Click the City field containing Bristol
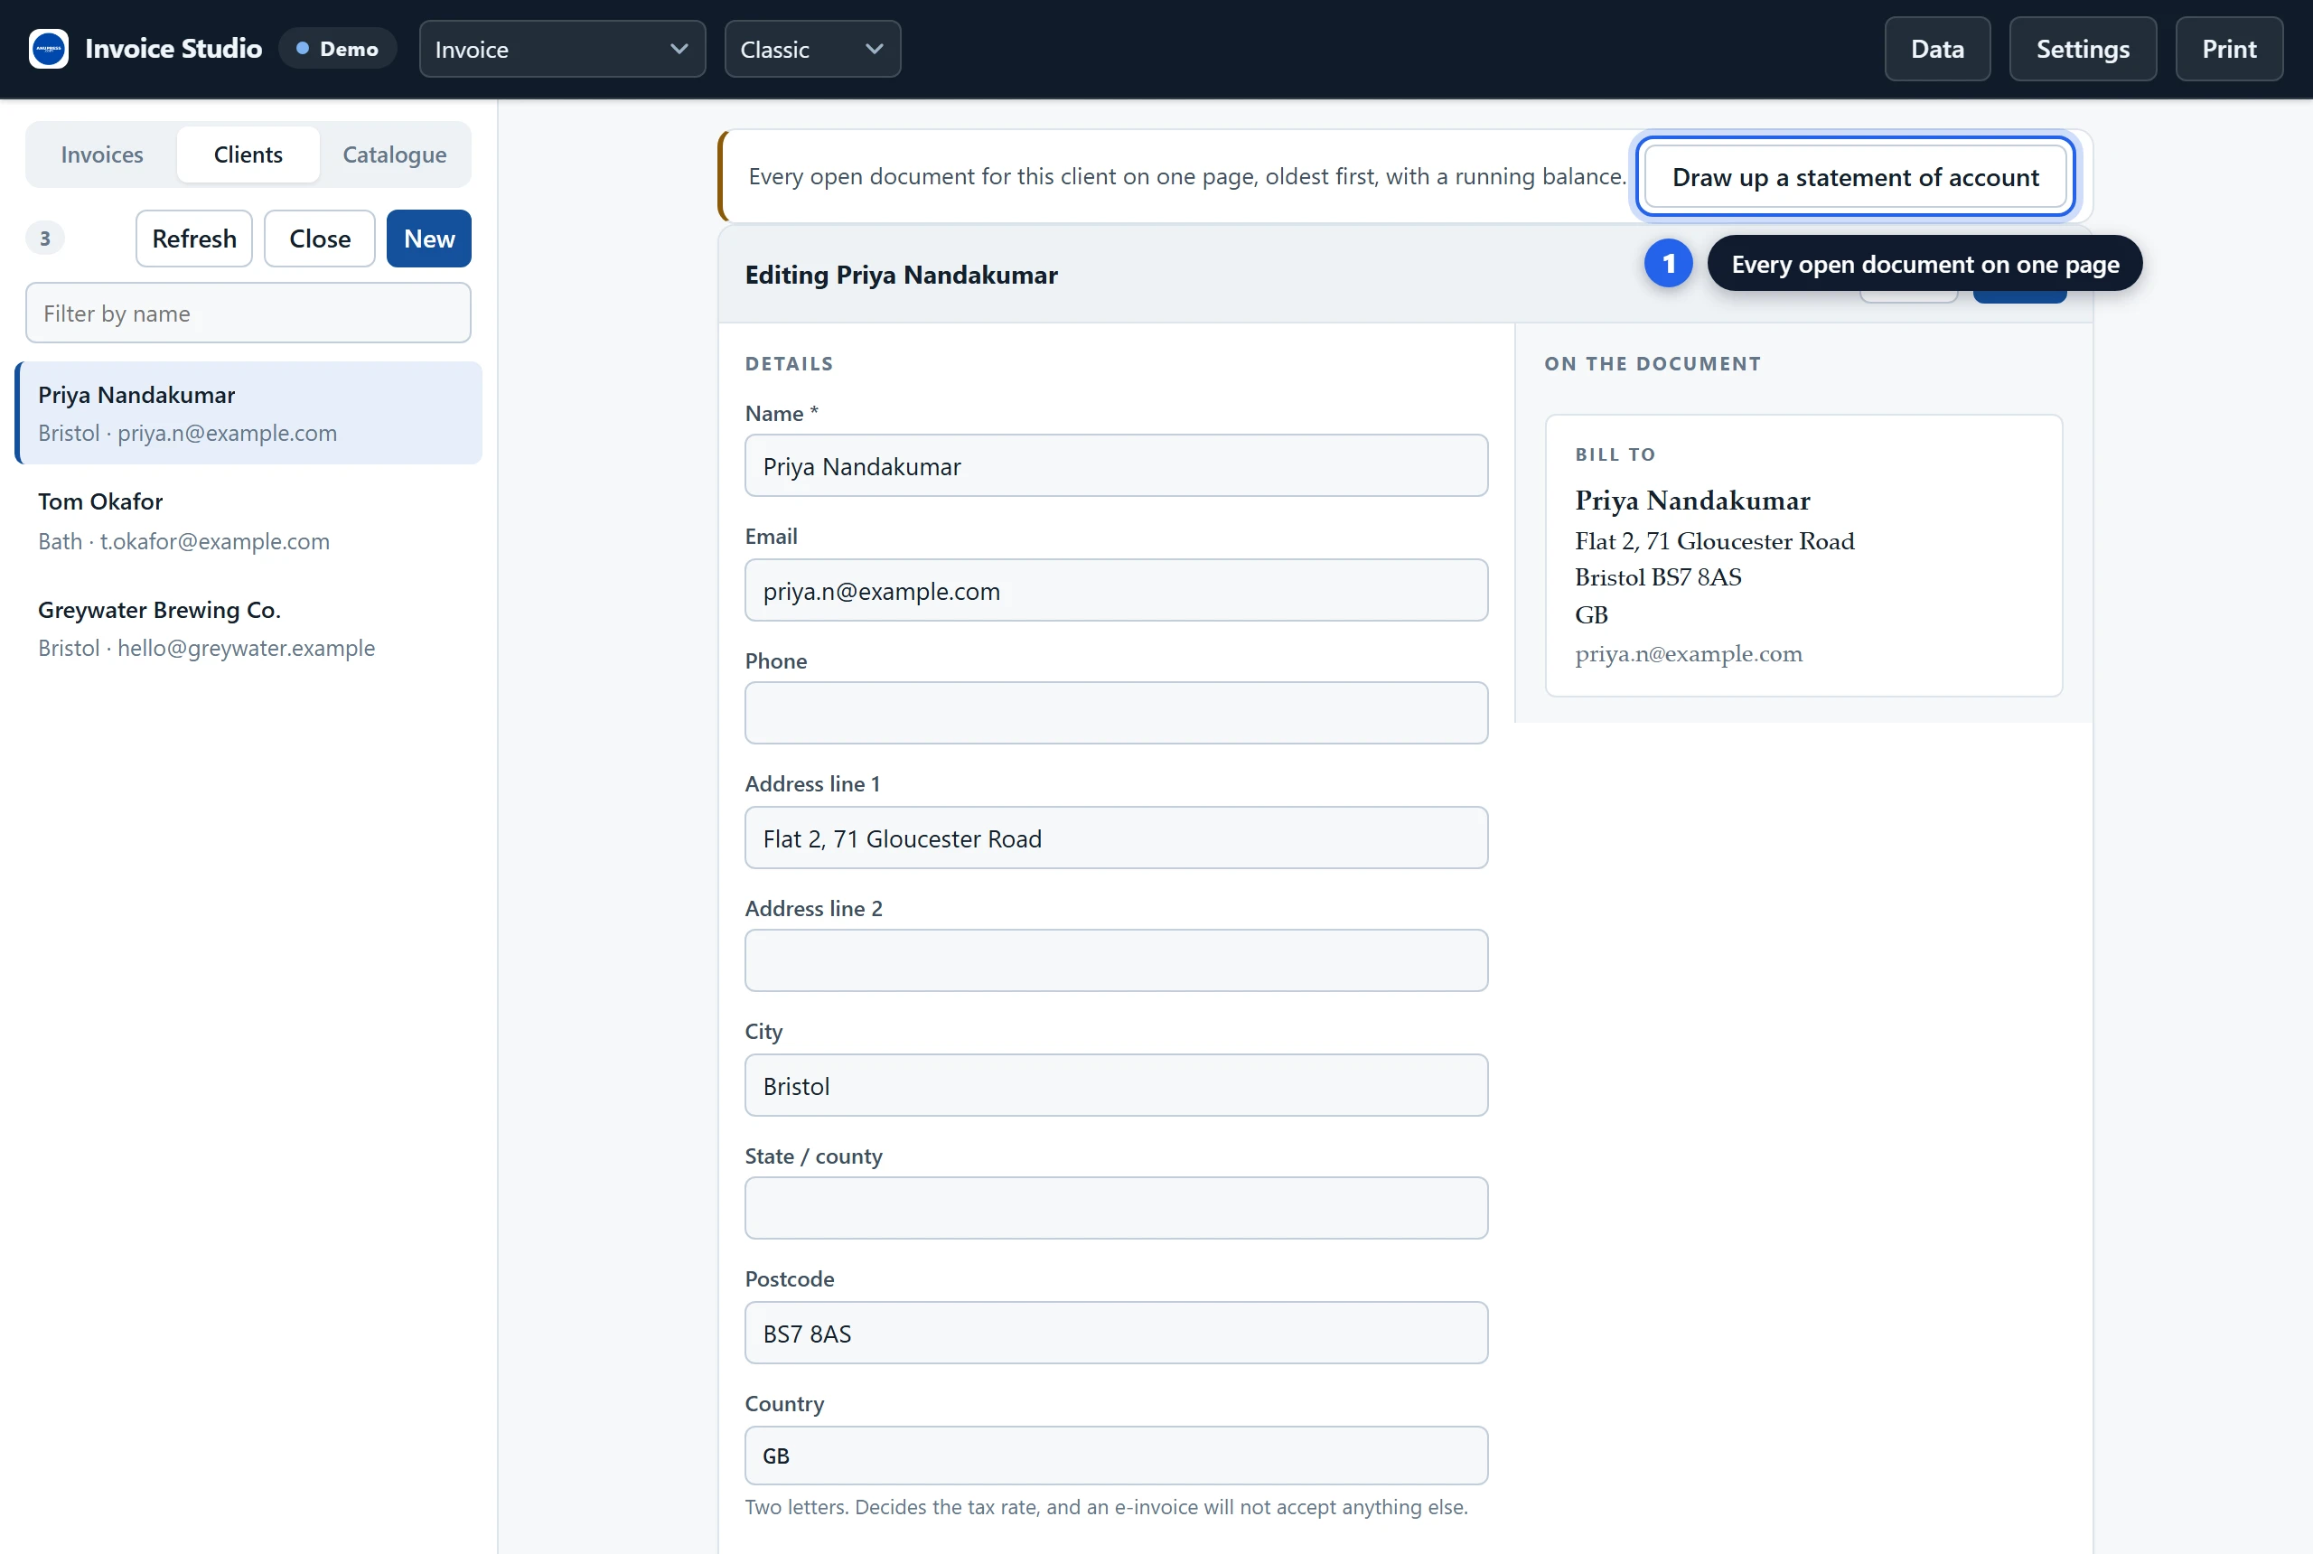The height and width of the screenshot is (1554, 2313). [x=1116, y=1085]
